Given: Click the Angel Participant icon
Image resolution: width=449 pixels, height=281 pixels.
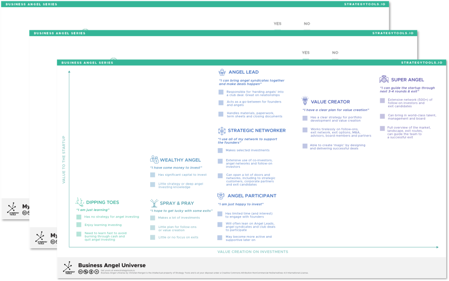Looking at the screenshot, I should tap(221, 196).
